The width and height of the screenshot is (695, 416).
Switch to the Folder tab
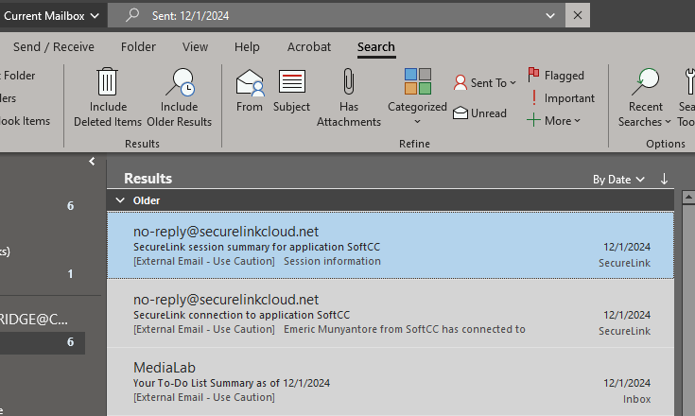(138, 47)
